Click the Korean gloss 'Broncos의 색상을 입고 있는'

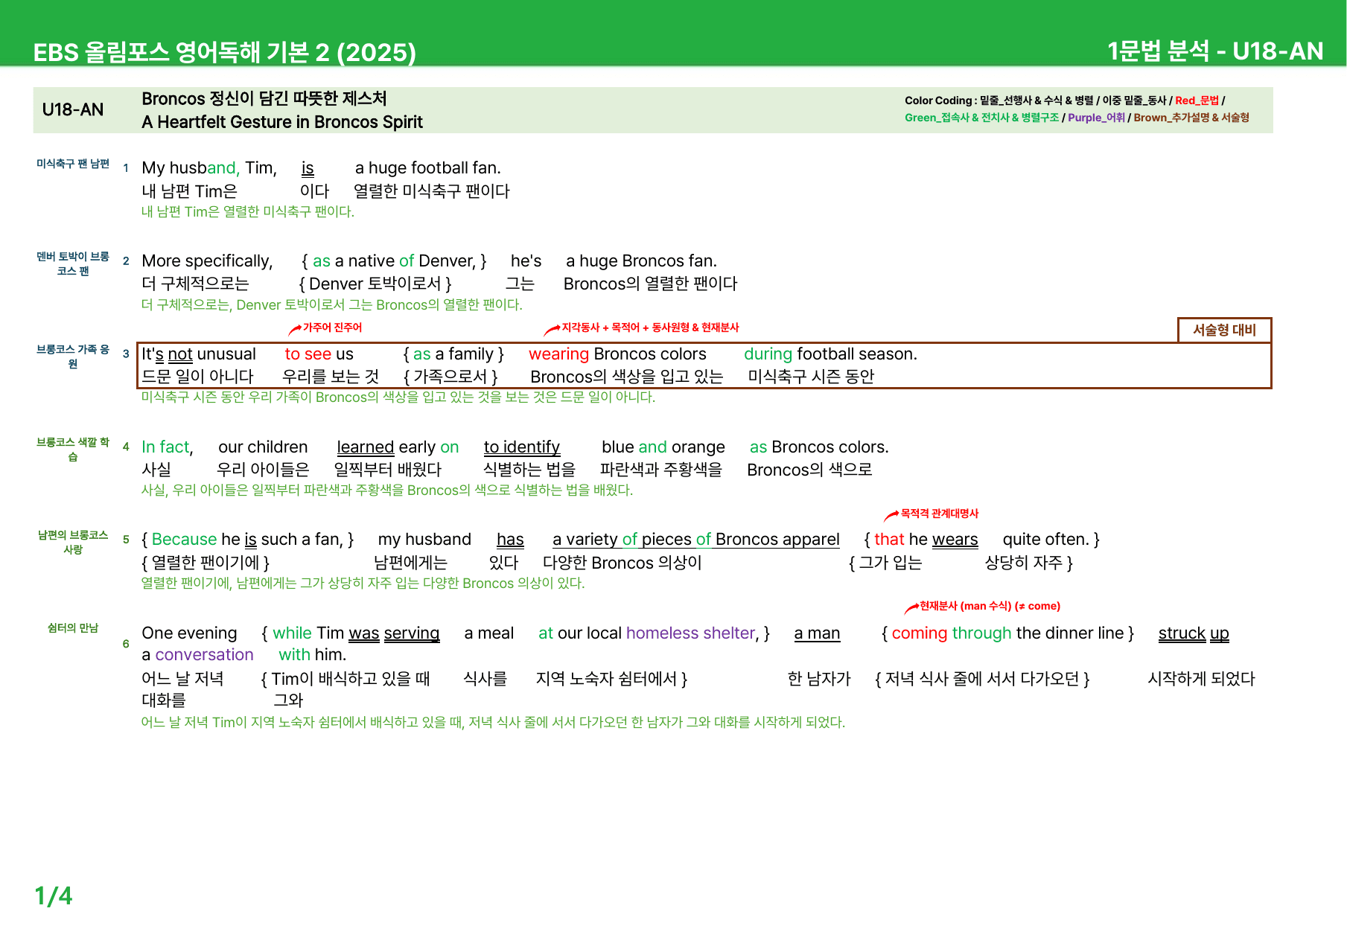627,377
